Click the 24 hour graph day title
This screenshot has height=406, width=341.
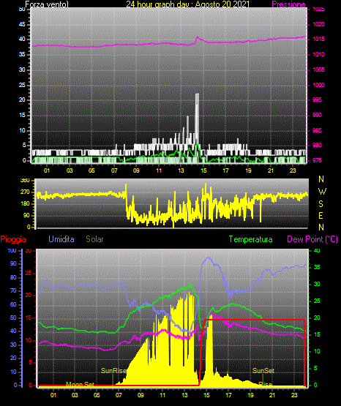coord(188,4)
